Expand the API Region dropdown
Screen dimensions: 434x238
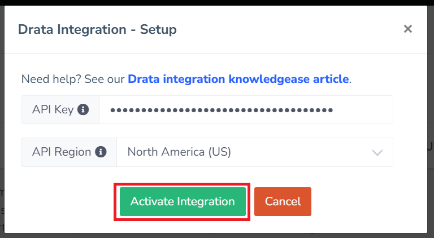[x=254, y=152]
